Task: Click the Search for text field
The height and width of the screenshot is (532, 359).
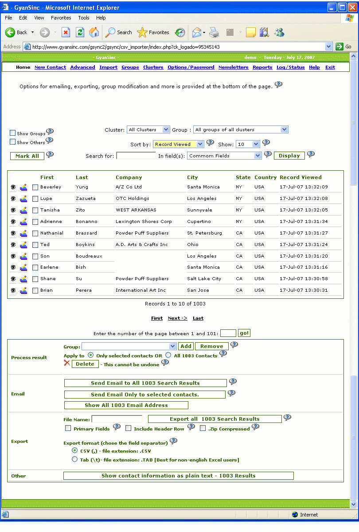Action: pyautogui.click(x=136, y=156)
